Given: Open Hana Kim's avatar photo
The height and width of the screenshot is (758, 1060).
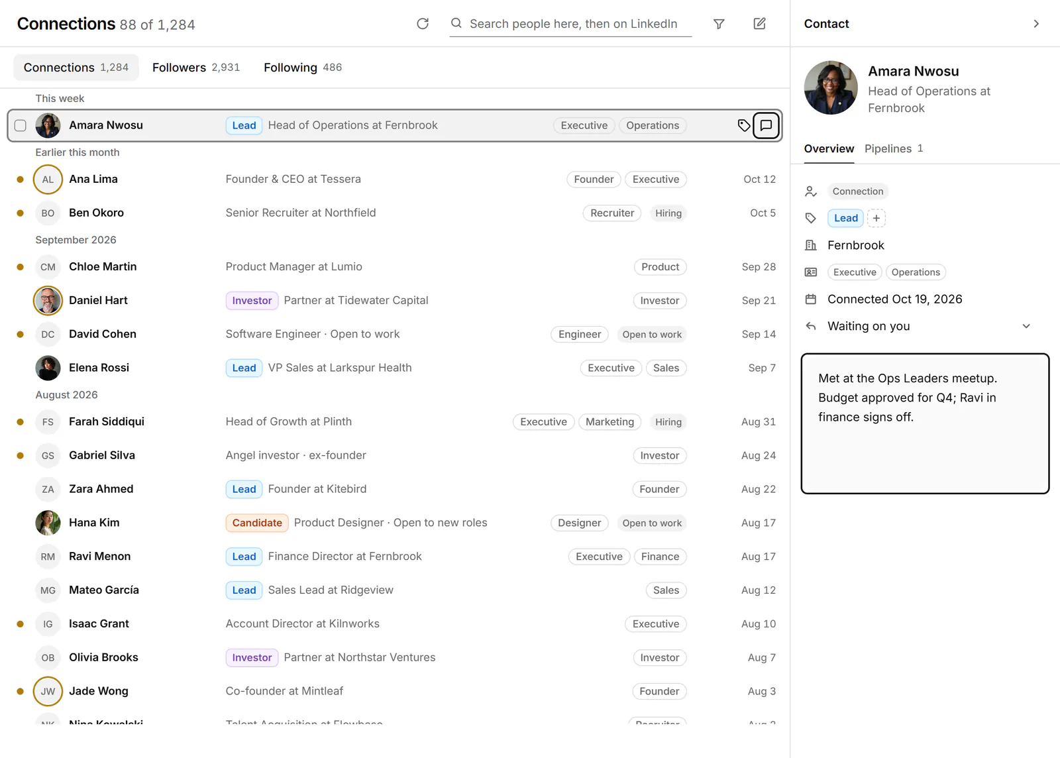Looking at the screenshot, I should tap(48, 523).
